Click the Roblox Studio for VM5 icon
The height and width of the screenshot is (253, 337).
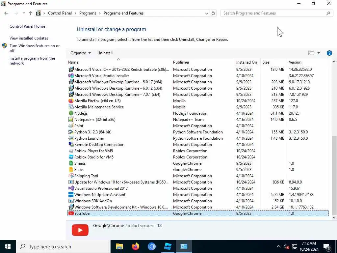(71, 157)
